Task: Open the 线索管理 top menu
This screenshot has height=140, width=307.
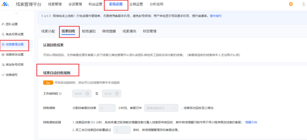Action: click(55, 4)
